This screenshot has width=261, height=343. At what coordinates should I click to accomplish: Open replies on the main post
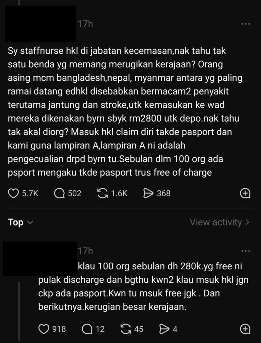pos(60,193)
